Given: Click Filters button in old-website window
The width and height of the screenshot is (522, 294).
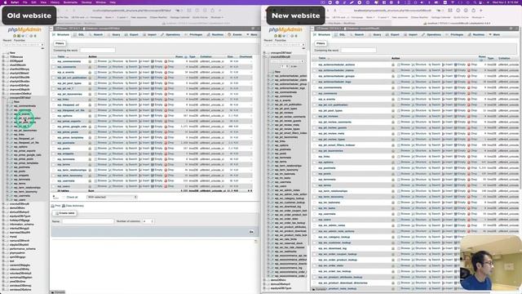Looking at the screenshot, I should coord(60,43).
